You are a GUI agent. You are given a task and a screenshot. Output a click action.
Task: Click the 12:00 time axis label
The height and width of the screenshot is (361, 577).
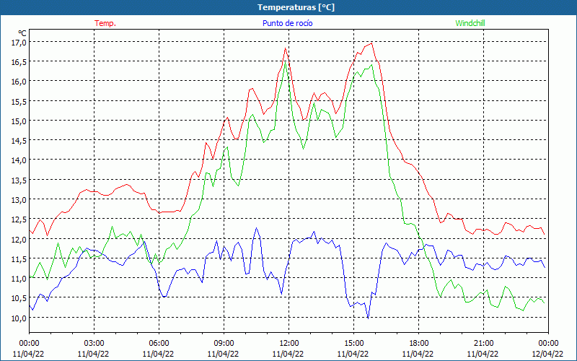pos(288,344)
